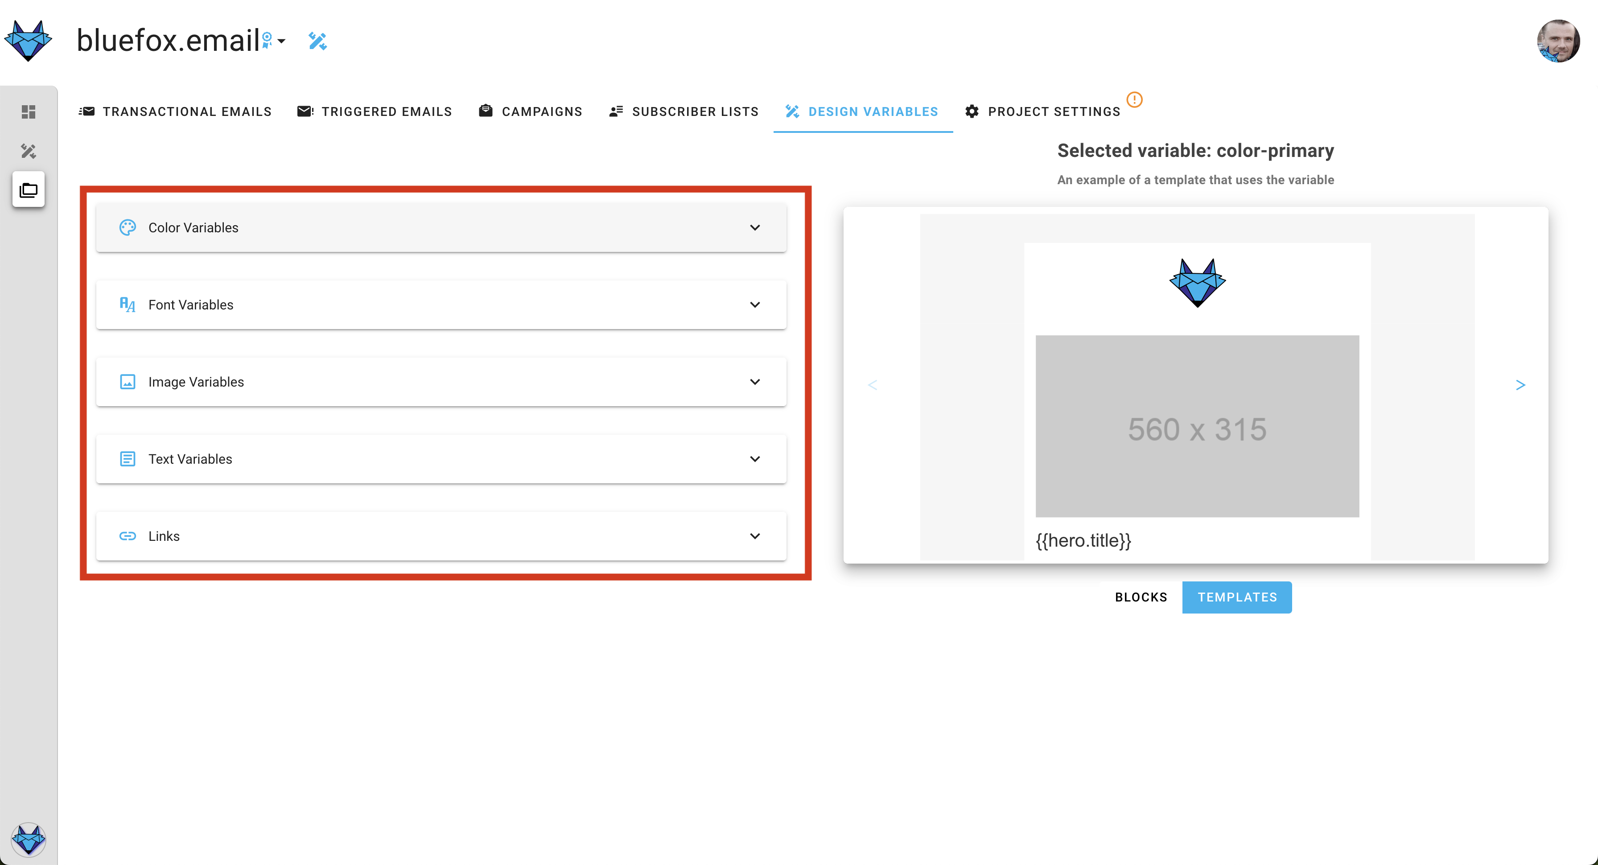This screenshot has width=1598, height=865.
Task: Click the font icon on Font Variables
Action: point(128,305)
